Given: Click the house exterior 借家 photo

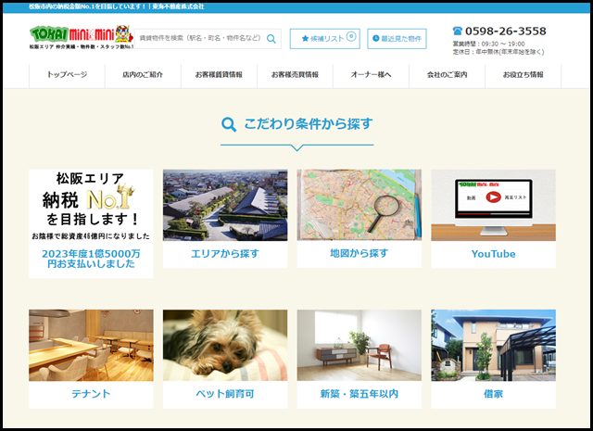Looking at the screenshot, I should pos(493,345).
